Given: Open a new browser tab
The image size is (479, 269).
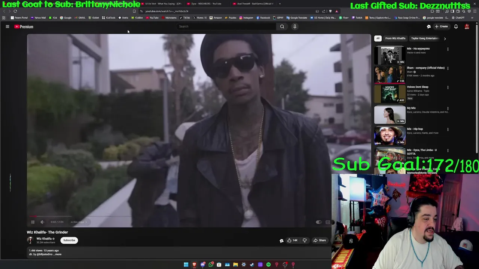Looking at the screenshot, I should point(280,4).
